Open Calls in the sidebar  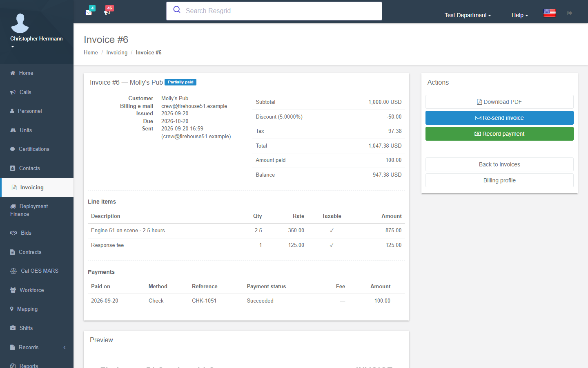point(37,92)
